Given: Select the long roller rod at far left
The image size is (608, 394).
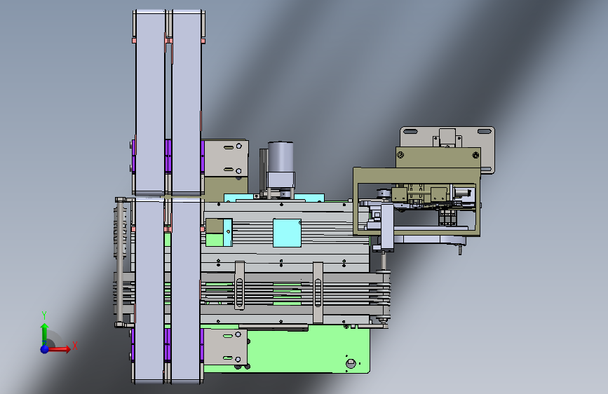Looking at the screenshot, I should click(x=120, y=261).
